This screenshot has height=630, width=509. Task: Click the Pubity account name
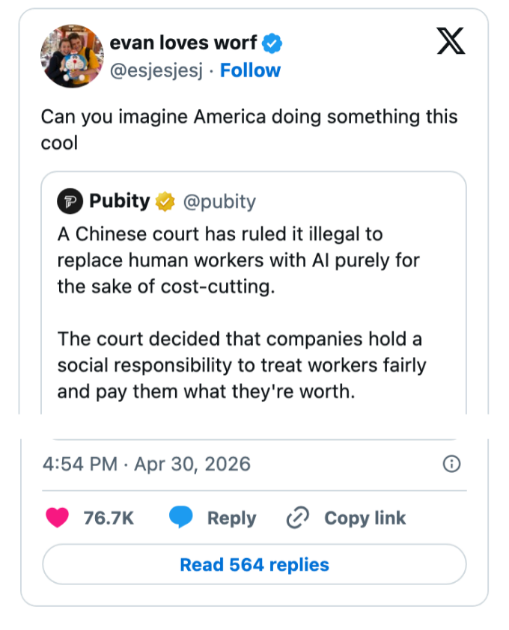[x=120, y=201]
